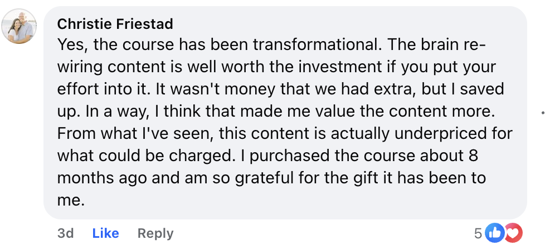The width and height of the screenshot is (545, 250).
Task: Open the 3d timestamp link
Action: (65, 233)
